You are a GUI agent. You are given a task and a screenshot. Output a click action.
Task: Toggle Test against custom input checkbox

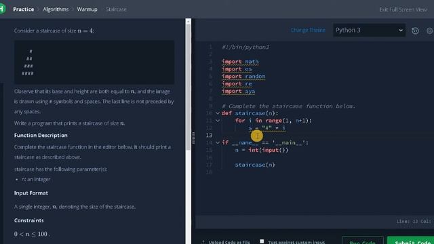(x=262, y=241)
